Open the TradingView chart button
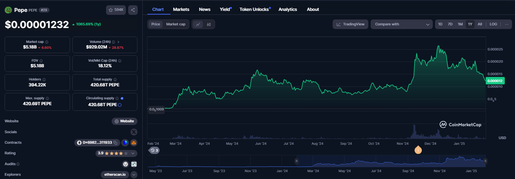Screen dimensions: 515x179 pos(350,24)
